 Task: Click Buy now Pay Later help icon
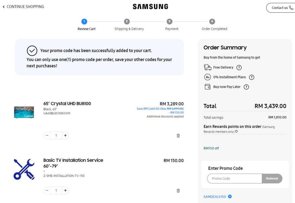click(x=246, y=87)
